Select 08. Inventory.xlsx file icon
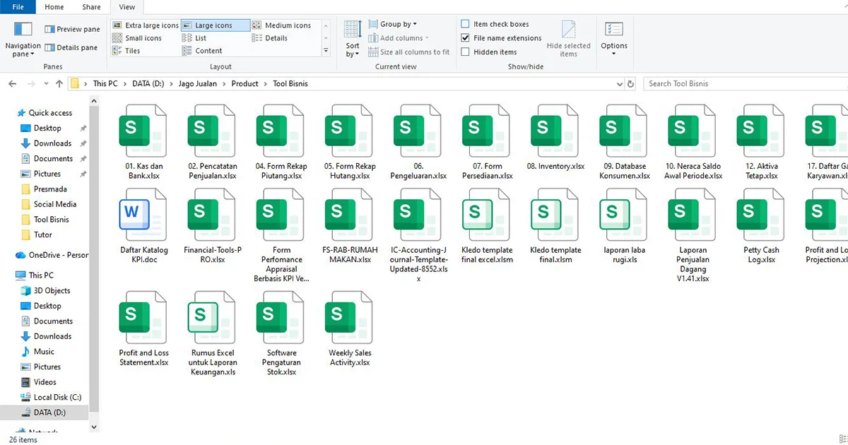 (x=555, y=131)
